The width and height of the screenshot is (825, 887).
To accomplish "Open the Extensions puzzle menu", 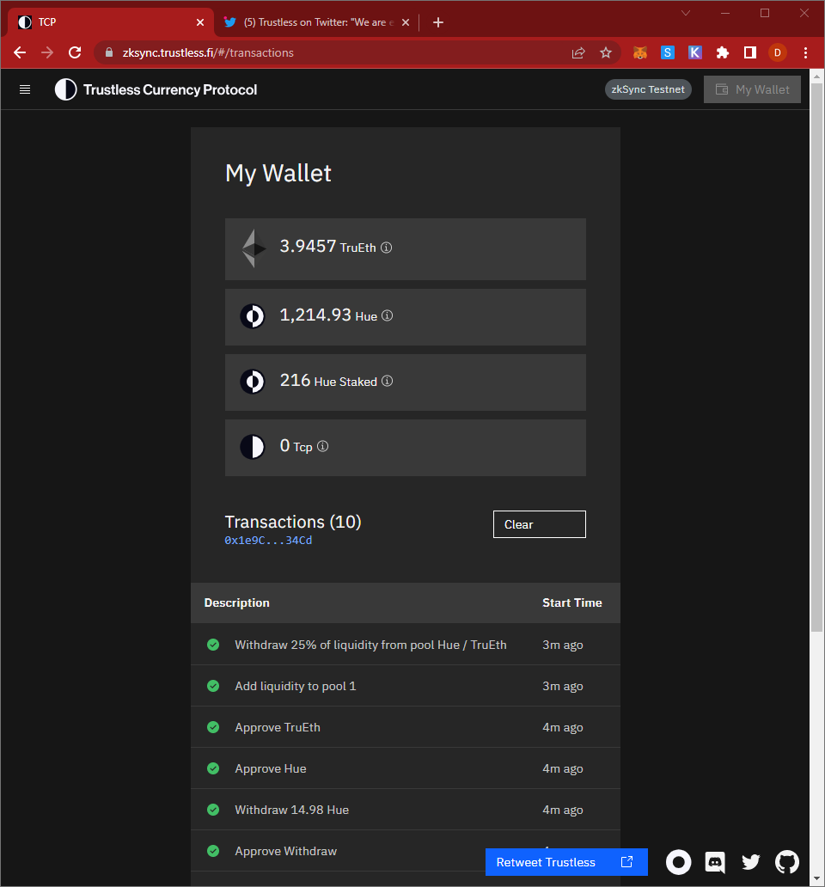I will (723, 52).
